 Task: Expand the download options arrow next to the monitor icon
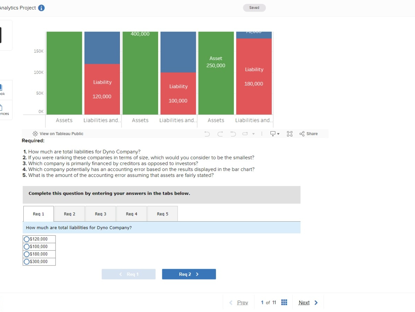tap(279, 133)
